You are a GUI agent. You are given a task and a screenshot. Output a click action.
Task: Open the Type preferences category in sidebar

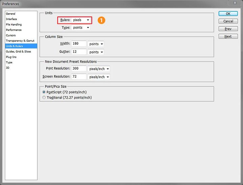click(21, 62)
